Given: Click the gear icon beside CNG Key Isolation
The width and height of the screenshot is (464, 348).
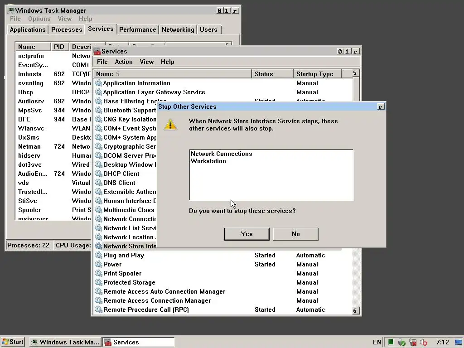Looking at the screenshot, I should click(98, 119).
